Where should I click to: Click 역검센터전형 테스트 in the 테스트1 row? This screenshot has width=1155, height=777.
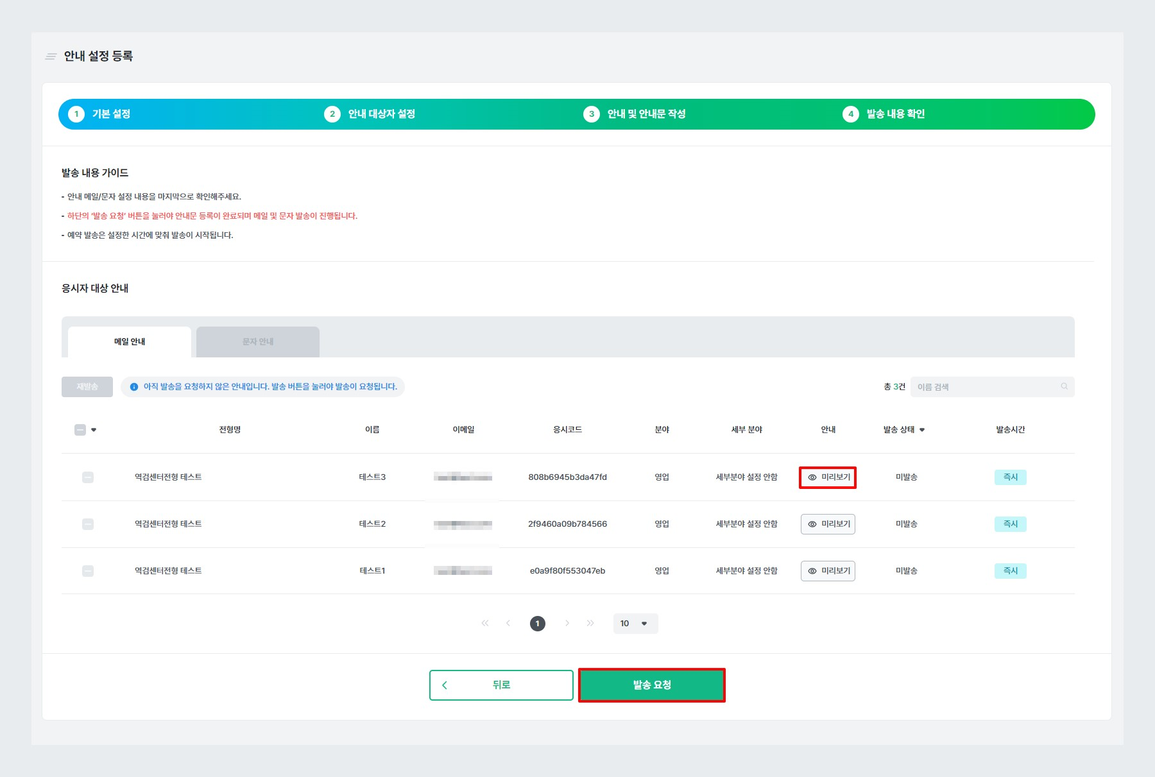168,571
